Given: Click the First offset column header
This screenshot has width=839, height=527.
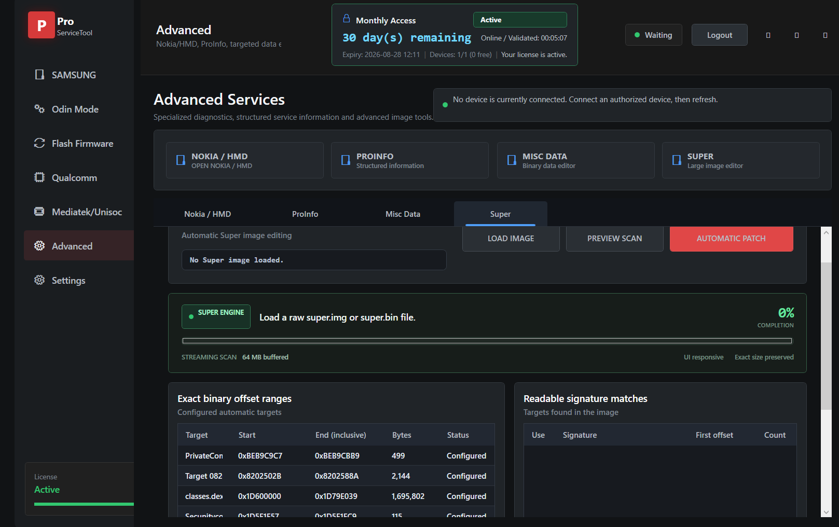Looking at the screenshot, I should point(714,435).
